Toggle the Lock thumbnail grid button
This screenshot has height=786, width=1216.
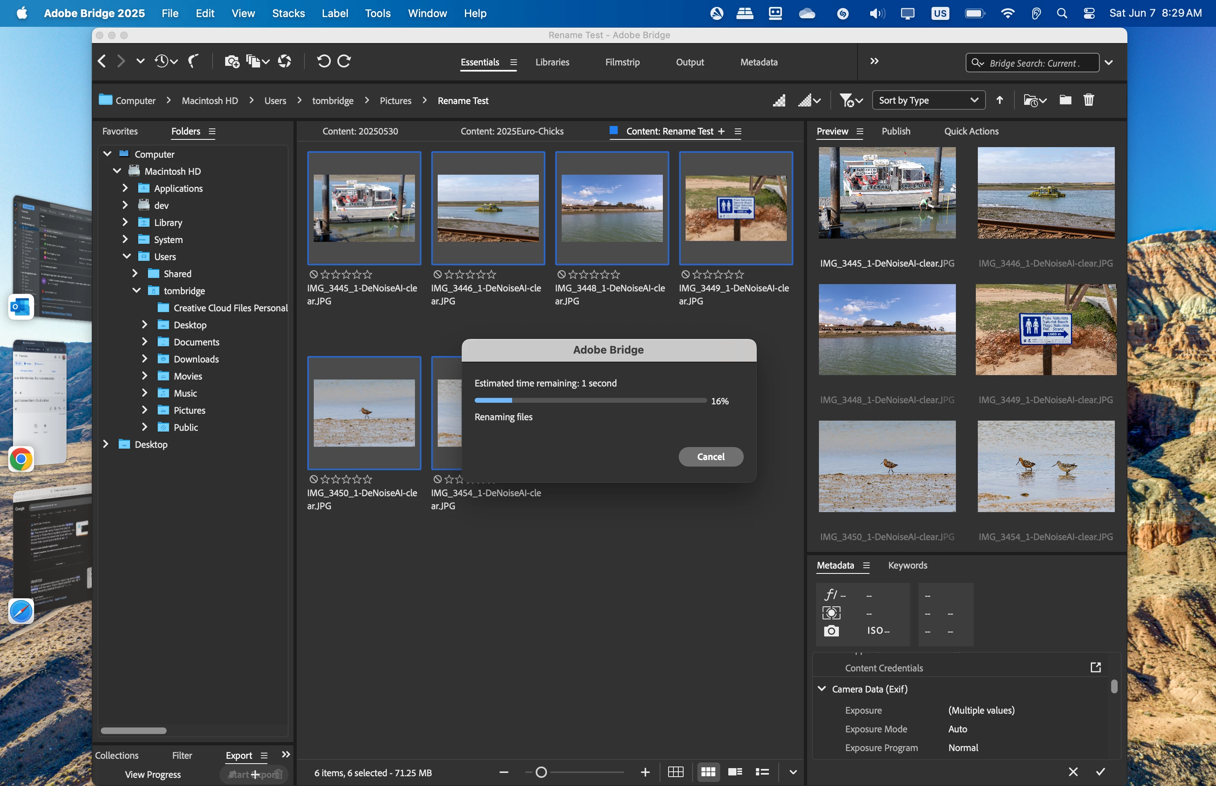[x=675, y=772]
